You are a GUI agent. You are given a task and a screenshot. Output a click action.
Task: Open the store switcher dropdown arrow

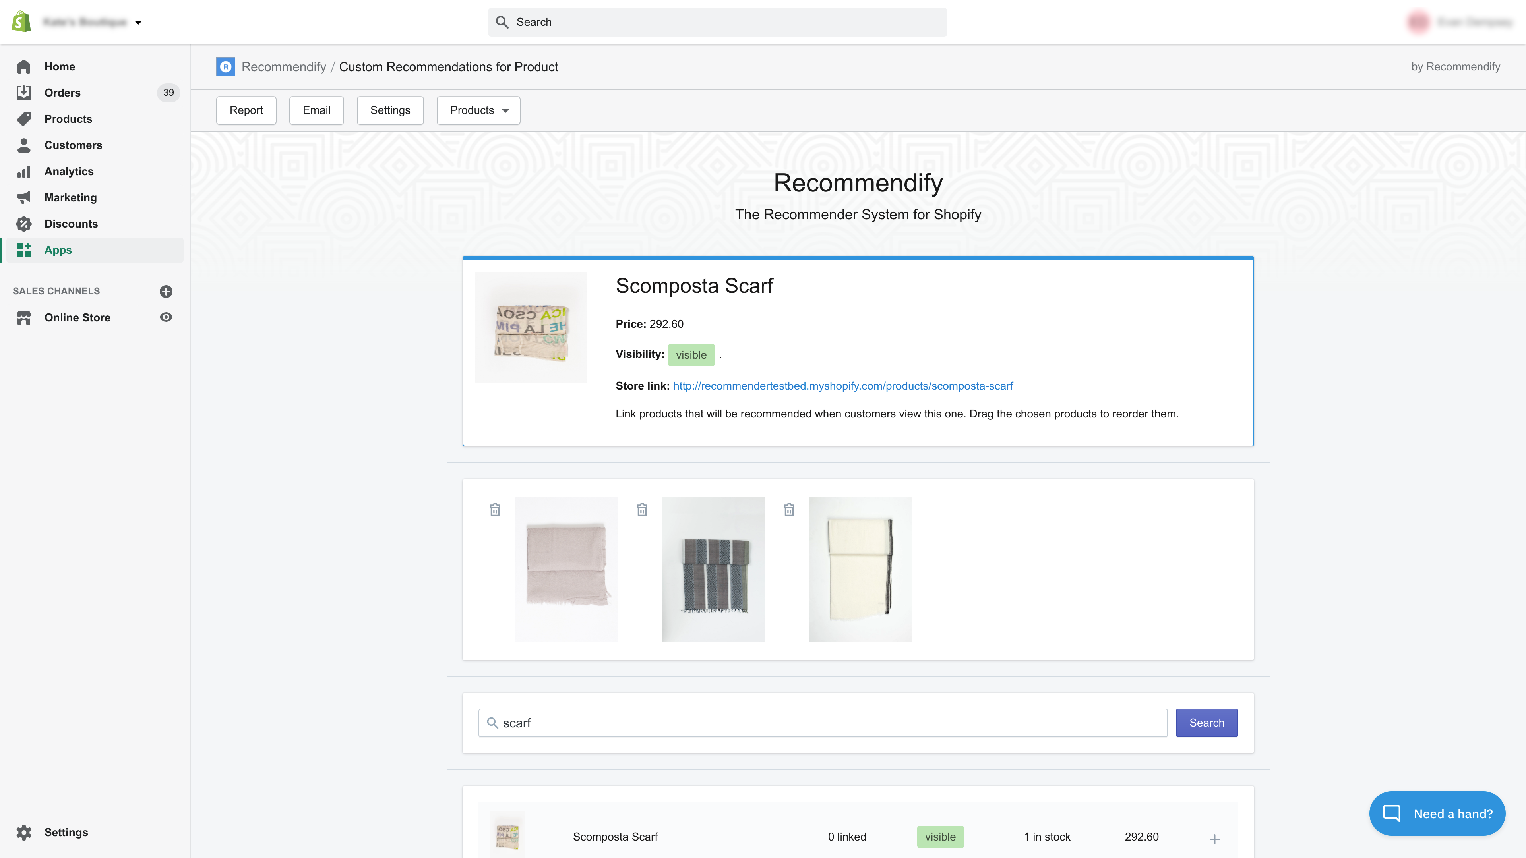pyautogui.click(x=138, y=23)
